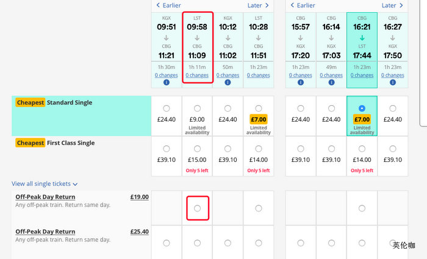Show later outbound trains after 10:28
Image resolution: width=427 pixels, height=259 pixels.
tap(257, 5)
